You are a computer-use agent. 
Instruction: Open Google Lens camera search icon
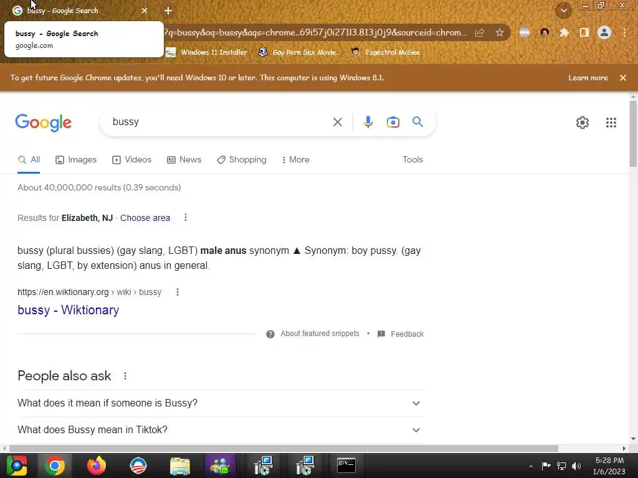[393, 122]
